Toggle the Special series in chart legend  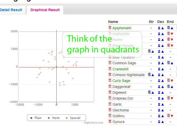(x=73, y=118)
